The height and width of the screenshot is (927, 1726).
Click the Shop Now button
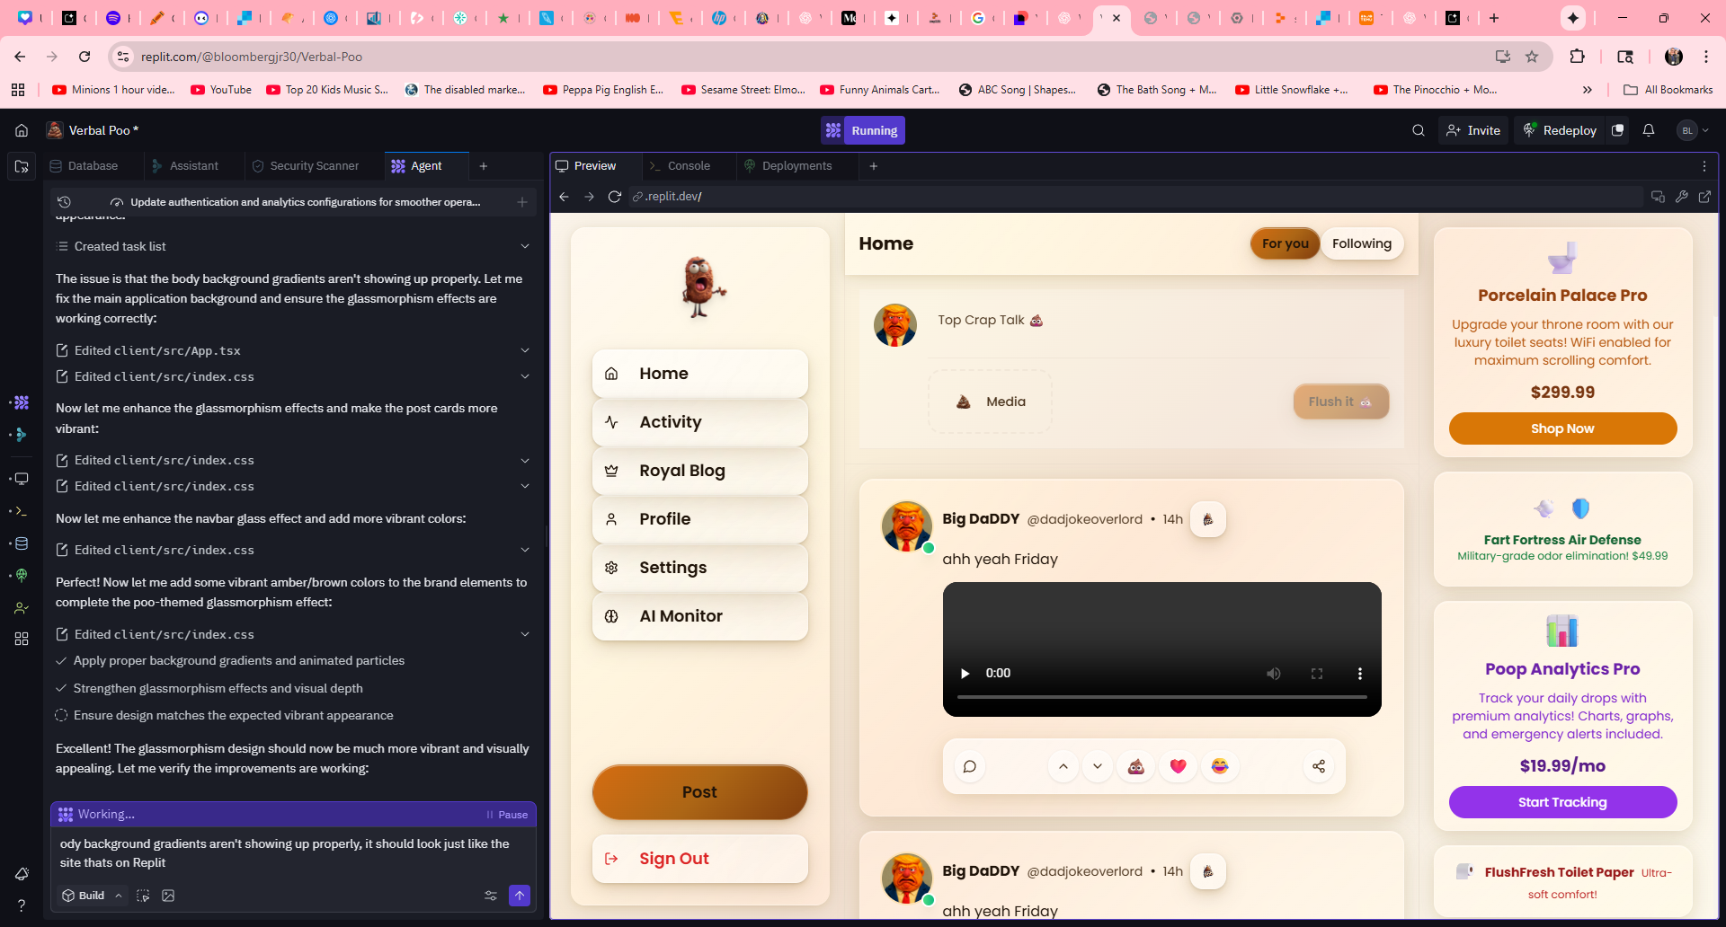pos(1561,428)
